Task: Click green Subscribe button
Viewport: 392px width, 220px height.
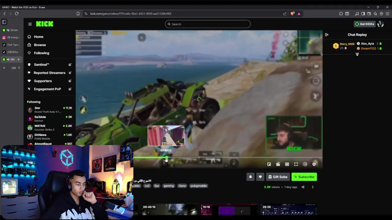Action: click(304, 177)
